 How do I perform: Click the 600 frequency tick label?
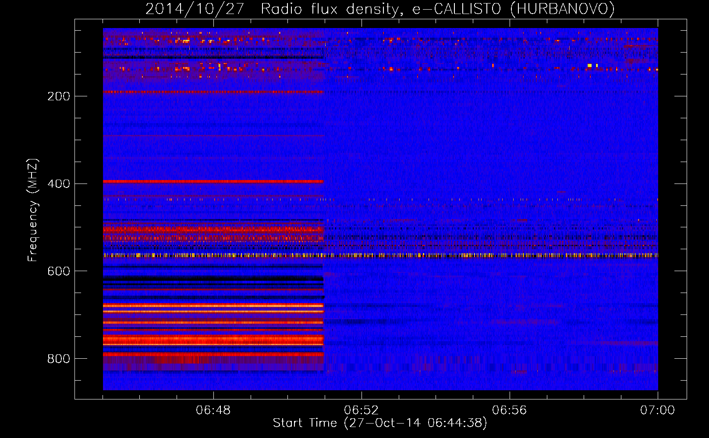[59, 272]
